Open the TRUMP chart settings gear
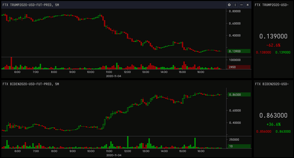This screenshot has height=158, width=294. [229, 5]
